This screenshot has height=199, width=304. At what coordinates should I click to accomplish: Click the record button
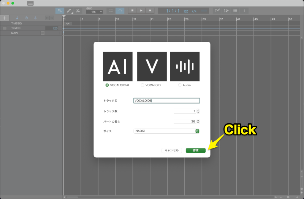pyautogui.click(x=150, y=11)
